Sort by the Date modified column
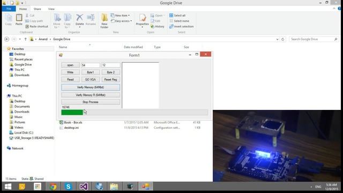The height and width of the screenshot is (193, 343). click(x=133, y=47)
